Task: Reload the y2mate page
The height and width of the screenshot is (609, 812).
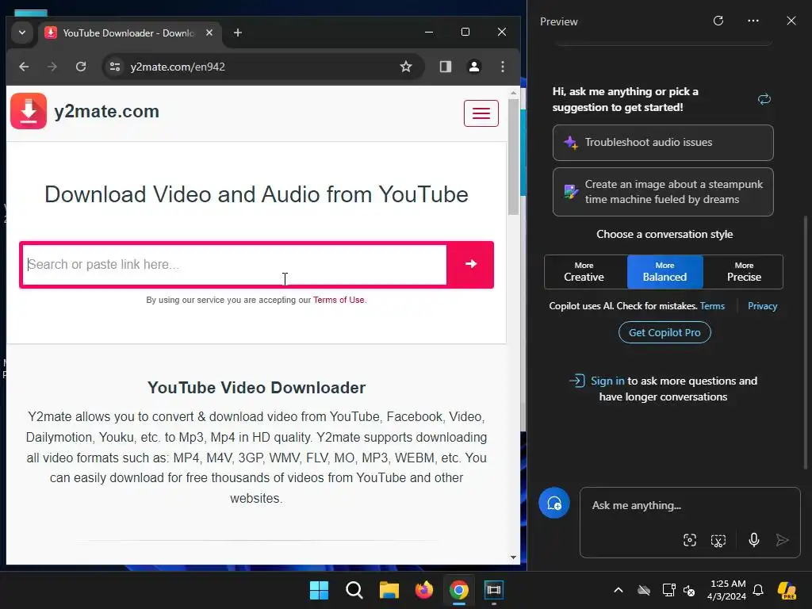Action: [81, 67]
